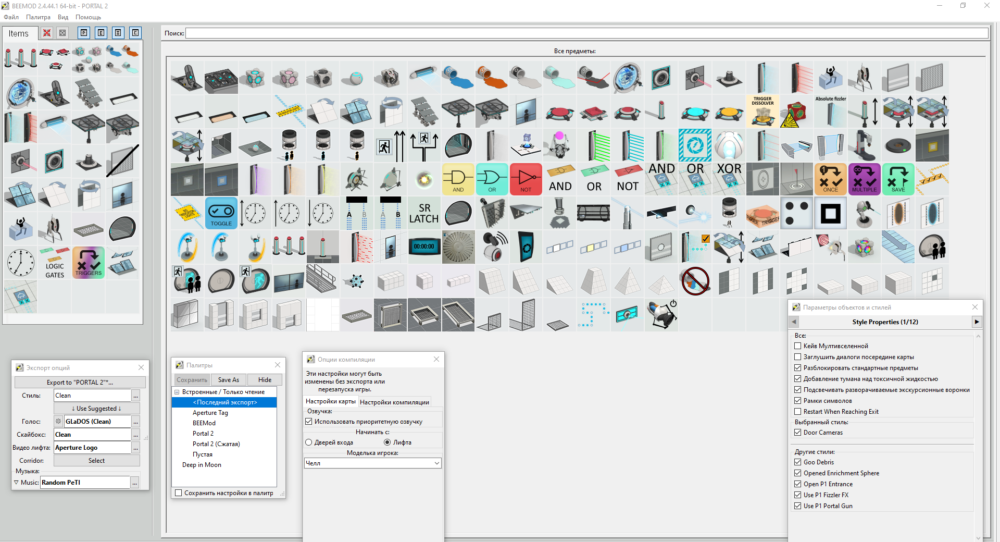Uncheck the Door Cameras option
The height and width of the screenshot is (542, 1000).
(x=797, y=433)
